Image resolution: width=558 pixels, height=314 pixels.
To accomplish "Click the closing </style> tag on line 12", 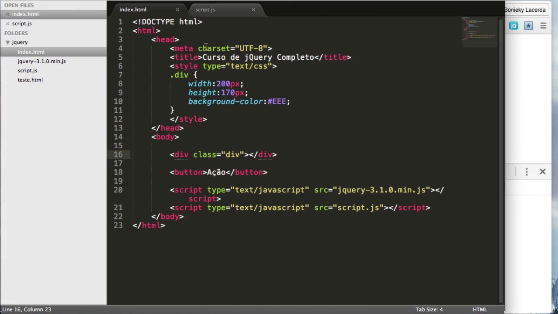I will click(188, 119).
